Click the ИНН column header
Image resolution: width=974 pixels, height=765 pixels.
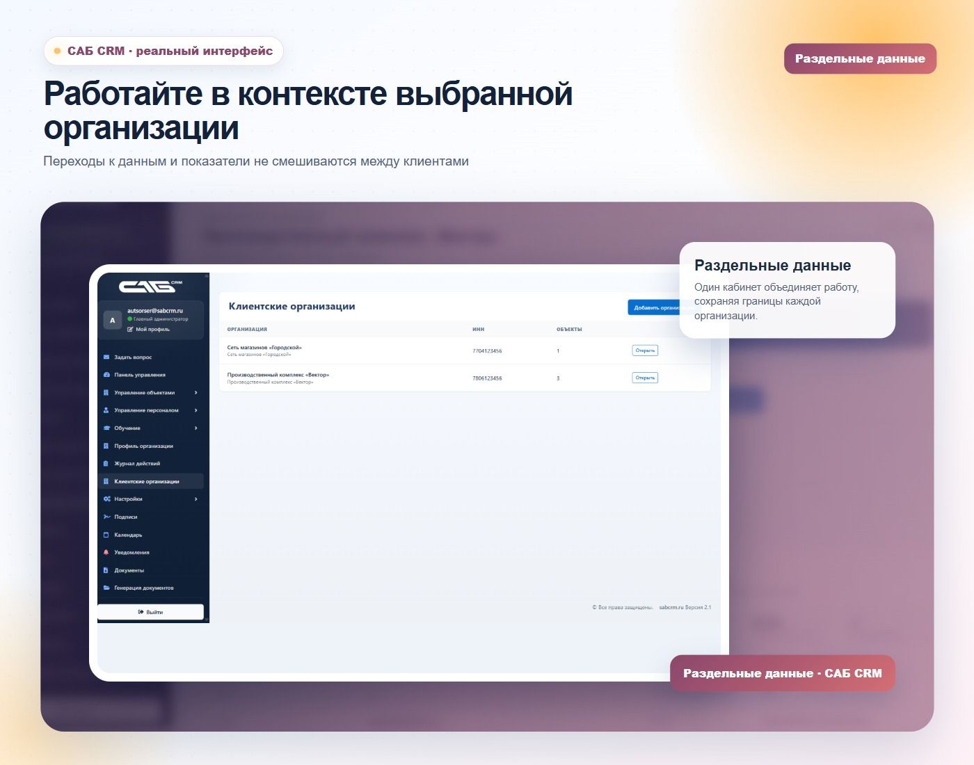pos(479,330)
